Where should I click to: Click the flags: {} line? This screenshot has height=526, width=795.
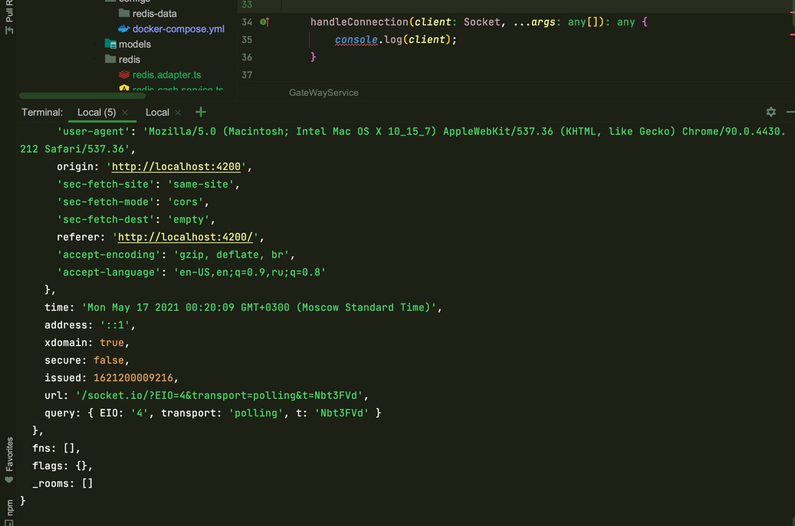(x=63, y=465)
